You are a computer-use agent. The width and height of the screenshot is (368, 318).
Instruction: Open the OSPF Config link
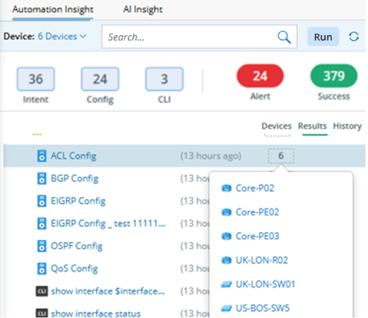77,246
